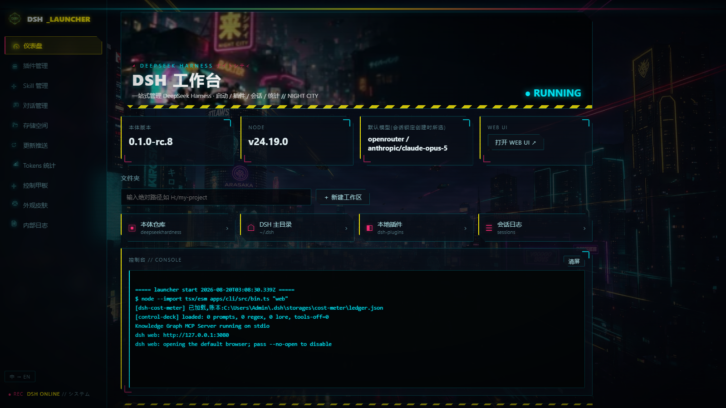The image size is (726, 408).
Task: Click the 'opening the default browser' console line
Action: click(233, 344)
